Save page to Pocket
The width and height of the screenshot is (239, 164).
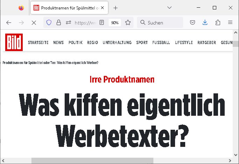point(192,22)
